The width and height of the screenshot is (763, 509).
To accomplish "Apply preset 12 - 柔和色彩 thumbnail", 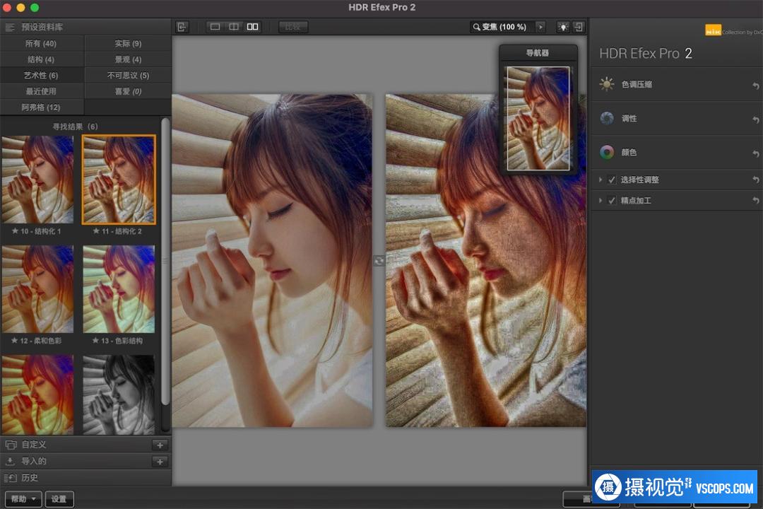I will click(x=37, y=289).
